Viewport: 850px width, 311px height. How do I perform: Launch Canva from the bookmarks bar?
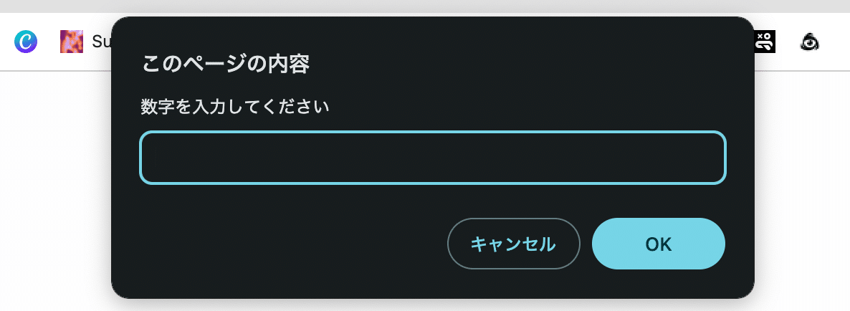pyautogui.click(x=26, y=42)
